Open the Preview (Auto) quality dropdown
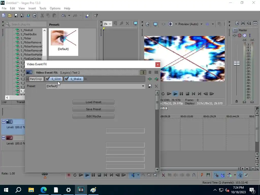The image size is (260, 195). tap(201, 24)
